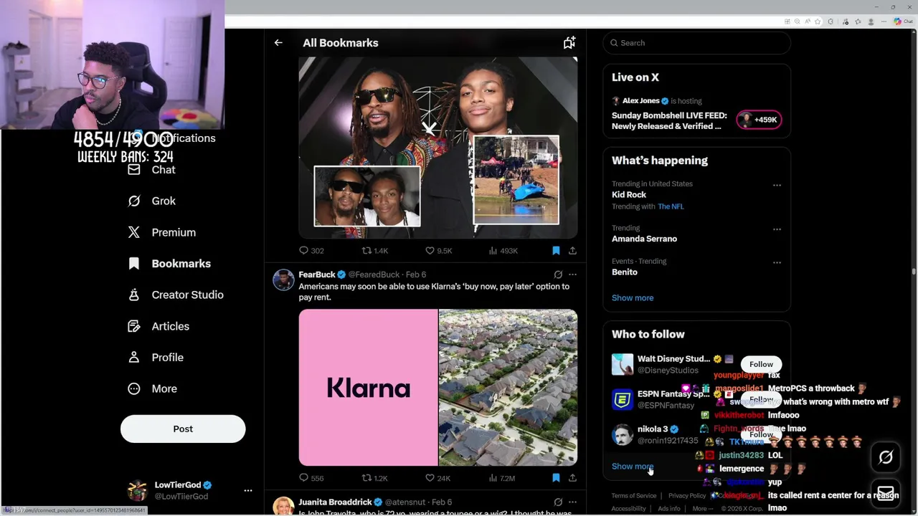Viewport: 918px width, 516px height.
Task: Open the Accessibility footer link
Action: [x=629, y=509]
